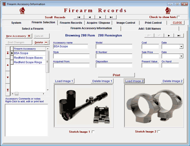The height and width of the screenshot is (146, 190).
Task: Toggle Stretch Image 1 checkbox
Action: coord(93,132)
